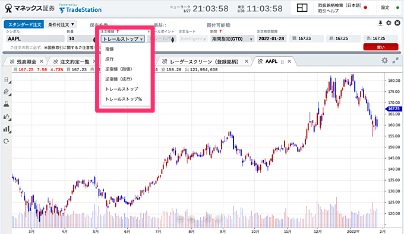Image resolution: width=404 pixels, height=234 pixels.
Task: Open the window layout selector icon
Action: [302, 8]
